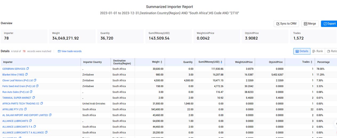Copy icon next to GERIBRAN SERVICES
This screenshot has height=138, width=337.
28,69
